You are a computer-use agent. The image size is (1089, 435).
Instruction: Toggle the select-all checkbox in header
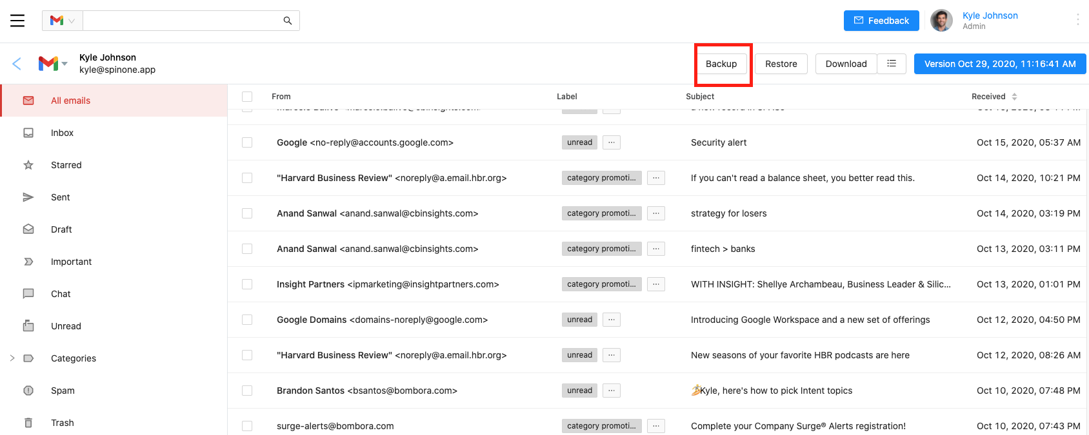point(247,97)
